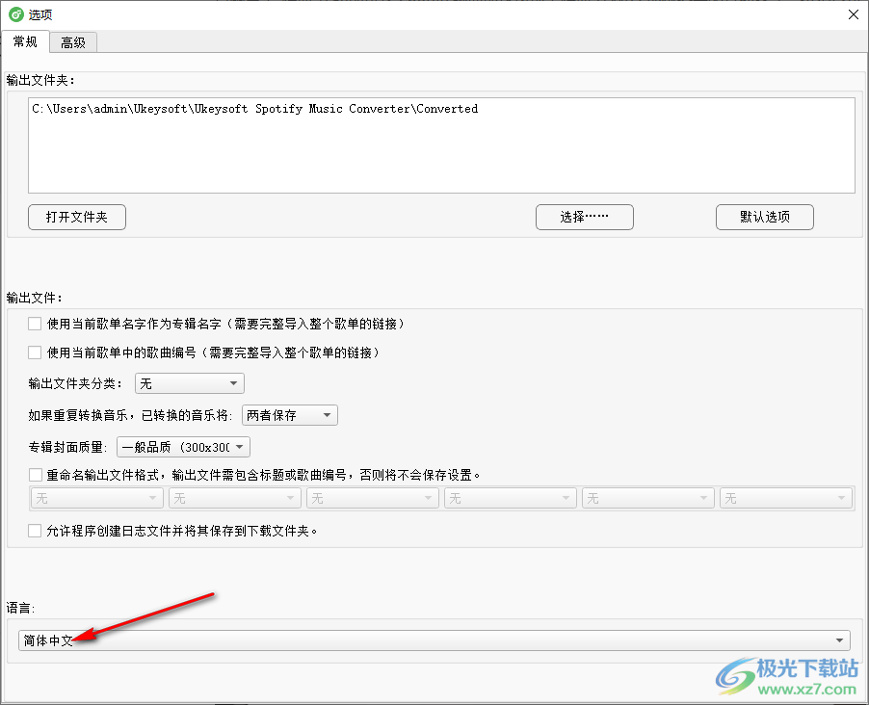Open the 两者保存 duplicate handling dropdown
Screen dimensions: 869x705
click(x=290, y=415)
